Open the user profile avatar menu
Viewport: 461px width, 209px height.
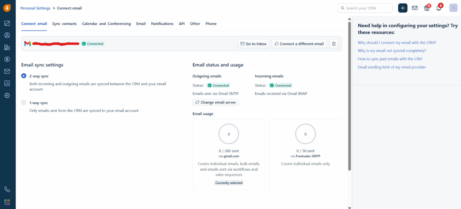pyautogui.click(x=452, y=8)
